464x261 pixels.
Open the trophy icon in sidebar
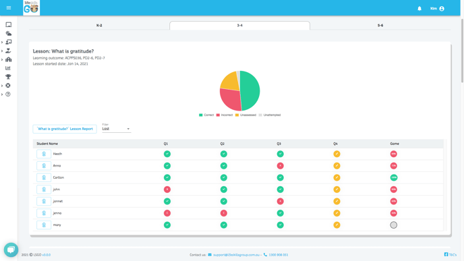8,77
